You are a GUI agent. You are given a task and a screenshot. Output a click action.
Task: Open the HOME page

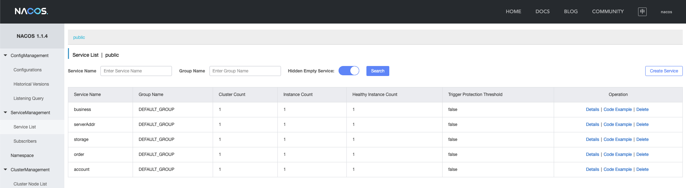click(x=513, y=11)
